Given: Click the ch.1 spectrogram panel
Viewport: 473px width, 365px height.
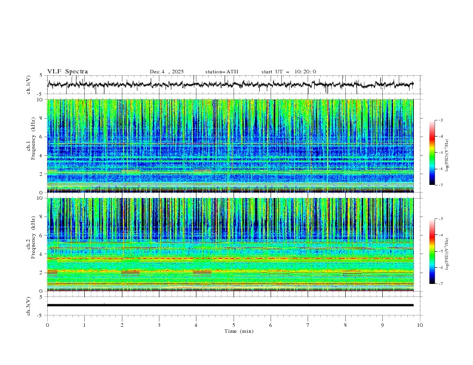Looking at the screenshot, I should coord(230,146).
